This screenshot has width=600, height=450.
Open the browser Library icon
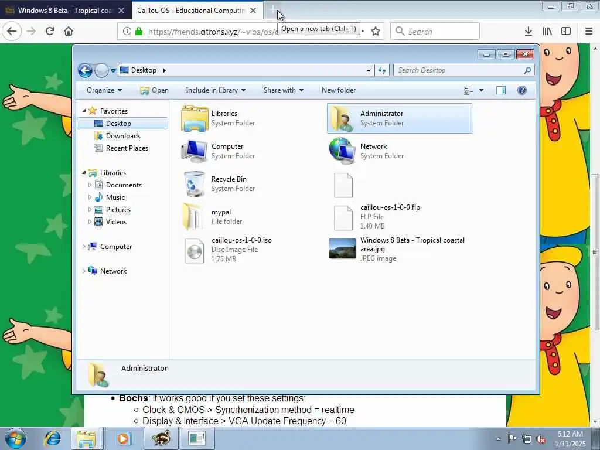(x=547, y=32)
